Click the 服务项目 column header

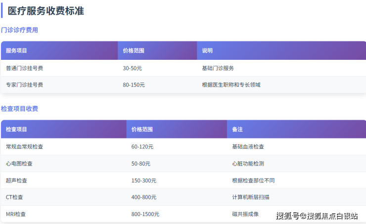(x=16, y=50)
